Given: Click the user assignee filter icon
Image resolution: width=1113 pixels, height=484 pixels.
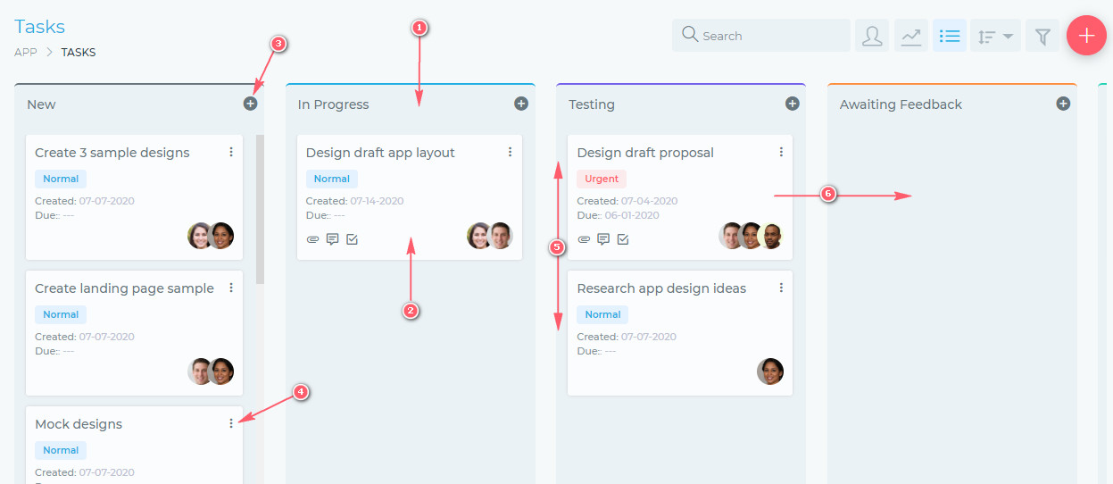Looking at the screenshot, I should 872,36.
